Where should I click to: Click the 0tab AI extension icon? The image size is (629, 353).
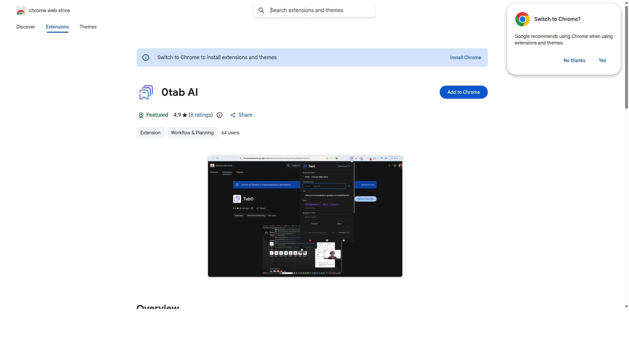[x=146, y=92]
